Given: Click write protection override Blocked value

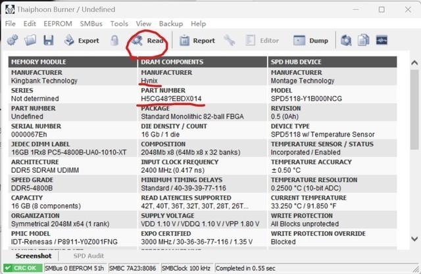Looking at the screenshot, I should (284, 242).
